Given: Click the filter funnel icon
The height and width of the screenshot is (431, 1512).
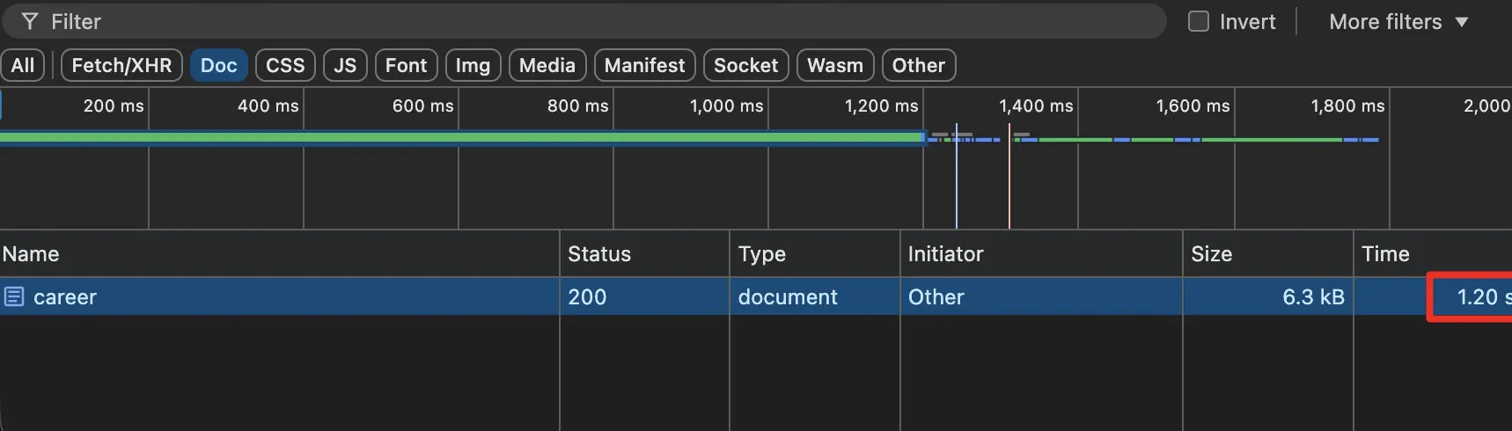Looking at the screenshot, I should pyautogui.click(x=29, y=21).
